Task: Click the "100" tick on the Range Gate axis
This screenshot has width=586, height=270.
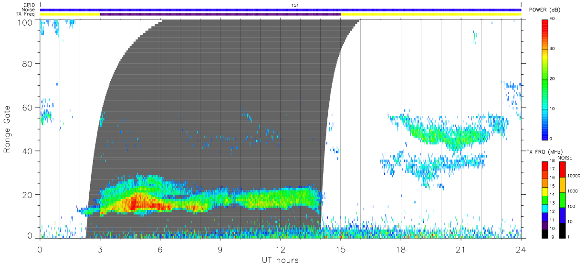Action: 25,22
